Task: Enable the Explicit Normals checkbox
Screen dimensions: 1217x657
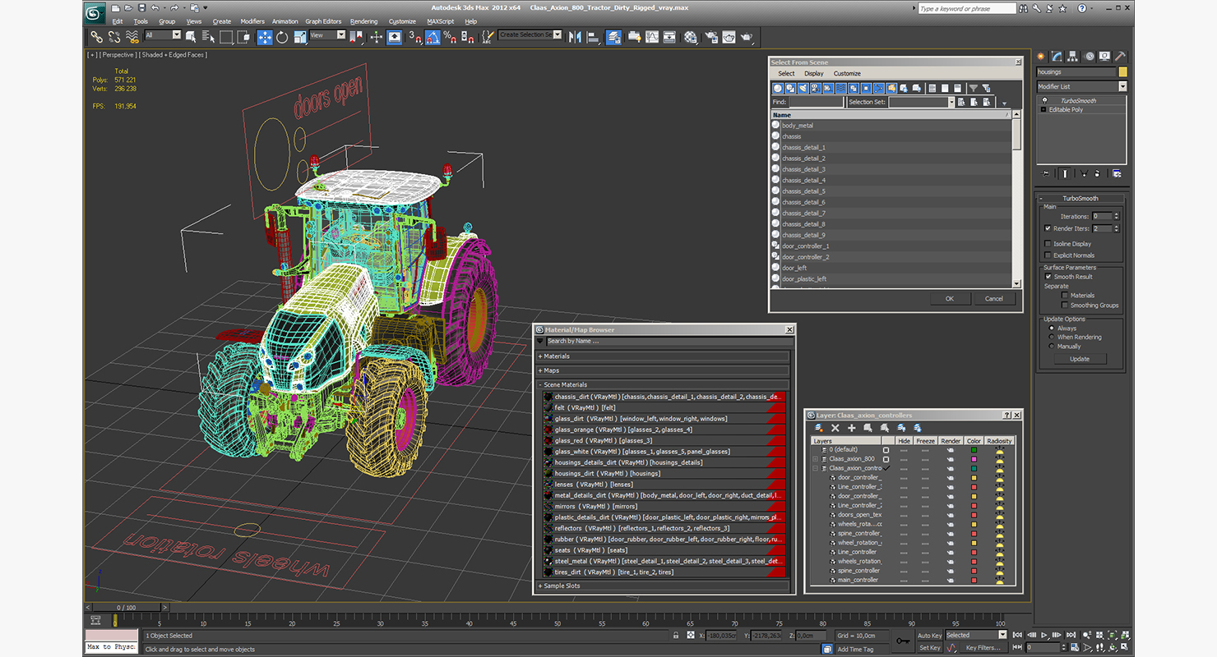Action: [1048, 255]
